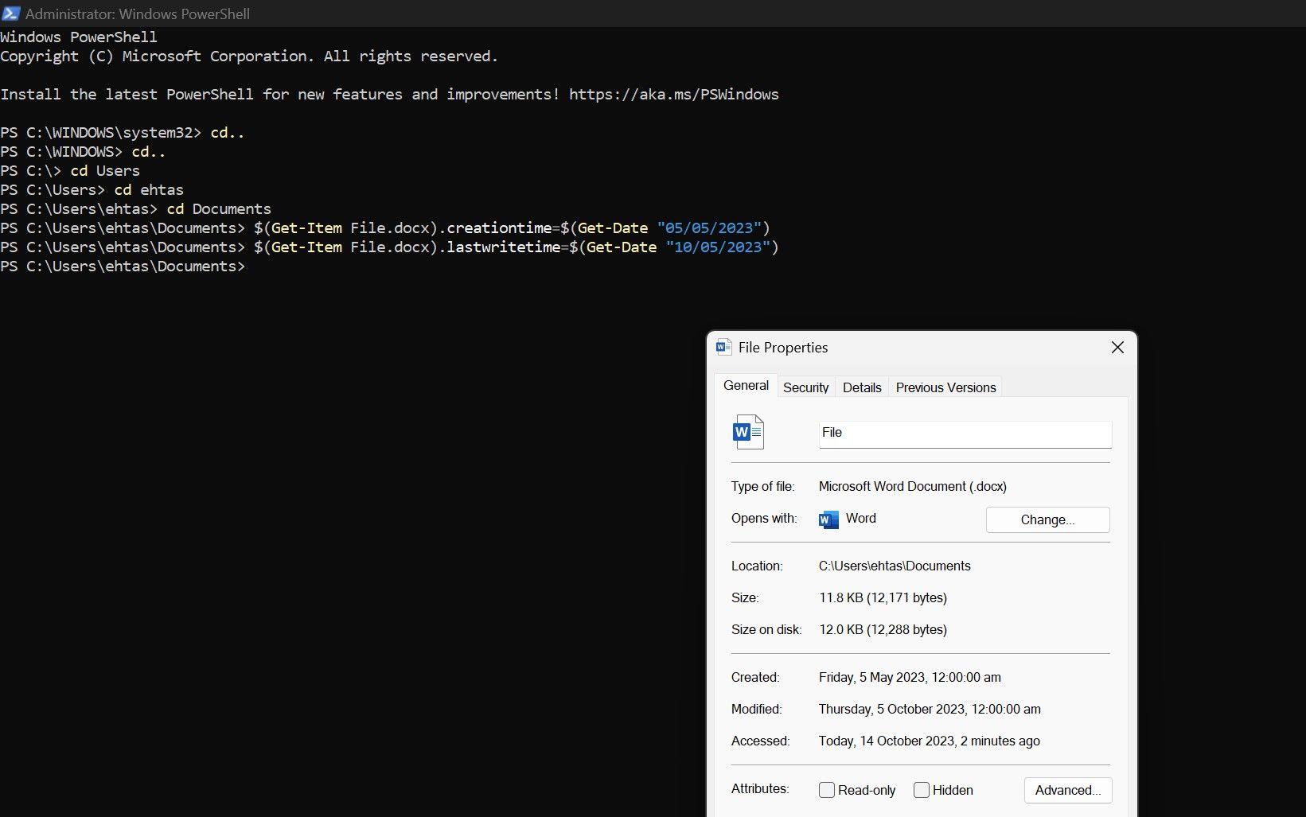The height and width of the screenshot is (817, 1306).
Task: Switch to the Details tab
Action: [x=862, y=387]
